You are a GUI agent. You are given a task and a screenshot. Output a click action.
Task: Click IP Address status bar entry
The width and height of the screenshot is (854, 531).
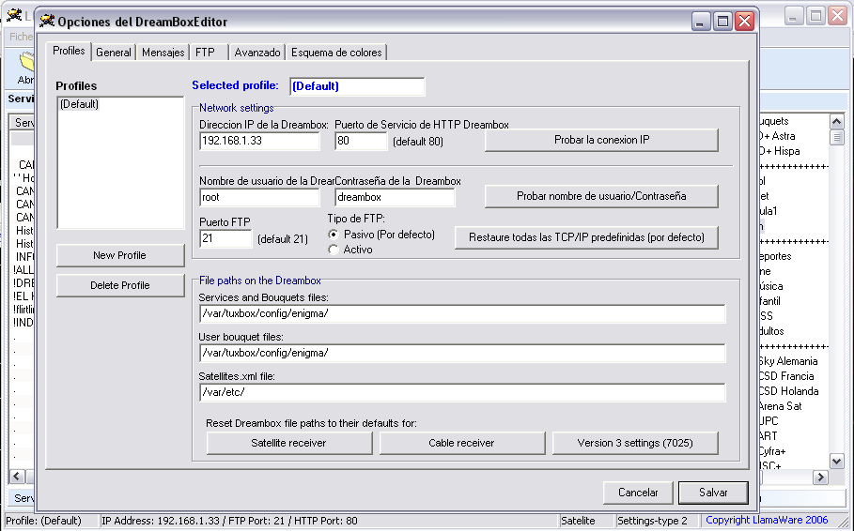(x=229, y=521)
